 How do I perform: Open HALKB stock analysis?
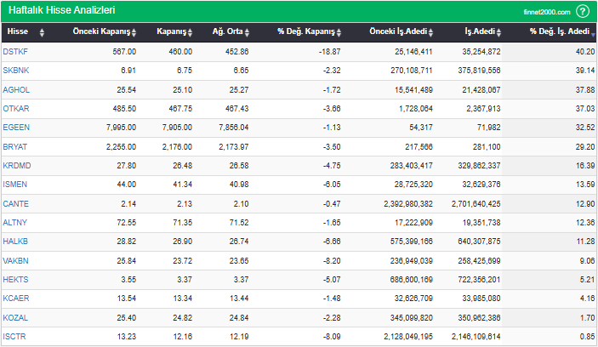15,242
